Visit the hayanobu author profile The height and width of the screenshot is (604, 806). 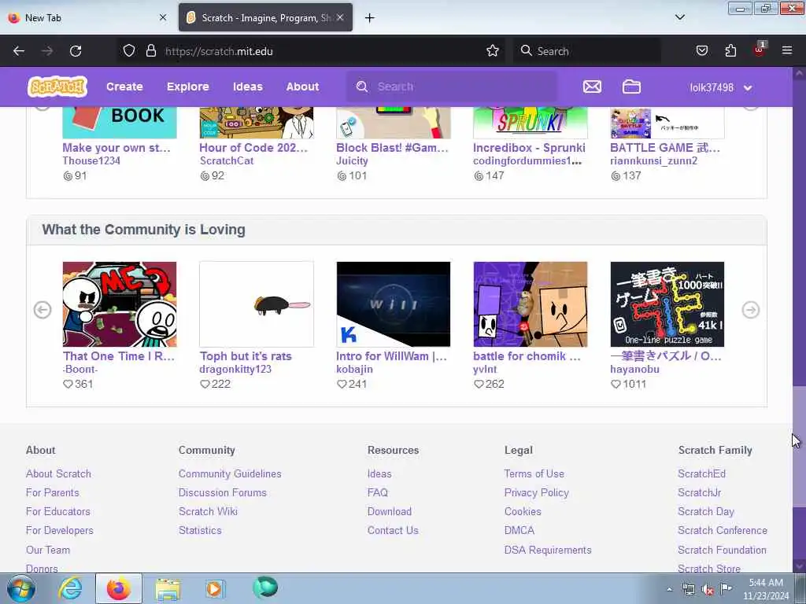634,370
